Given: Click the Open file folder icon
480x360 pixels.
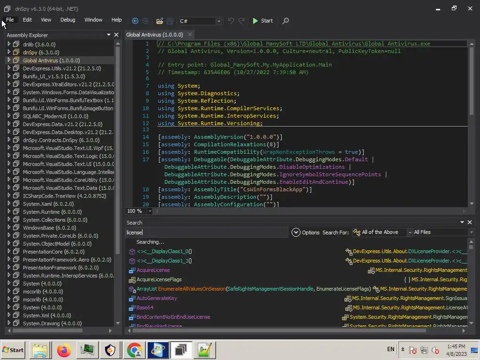Looking at the screenshot, I should (159, 21).
